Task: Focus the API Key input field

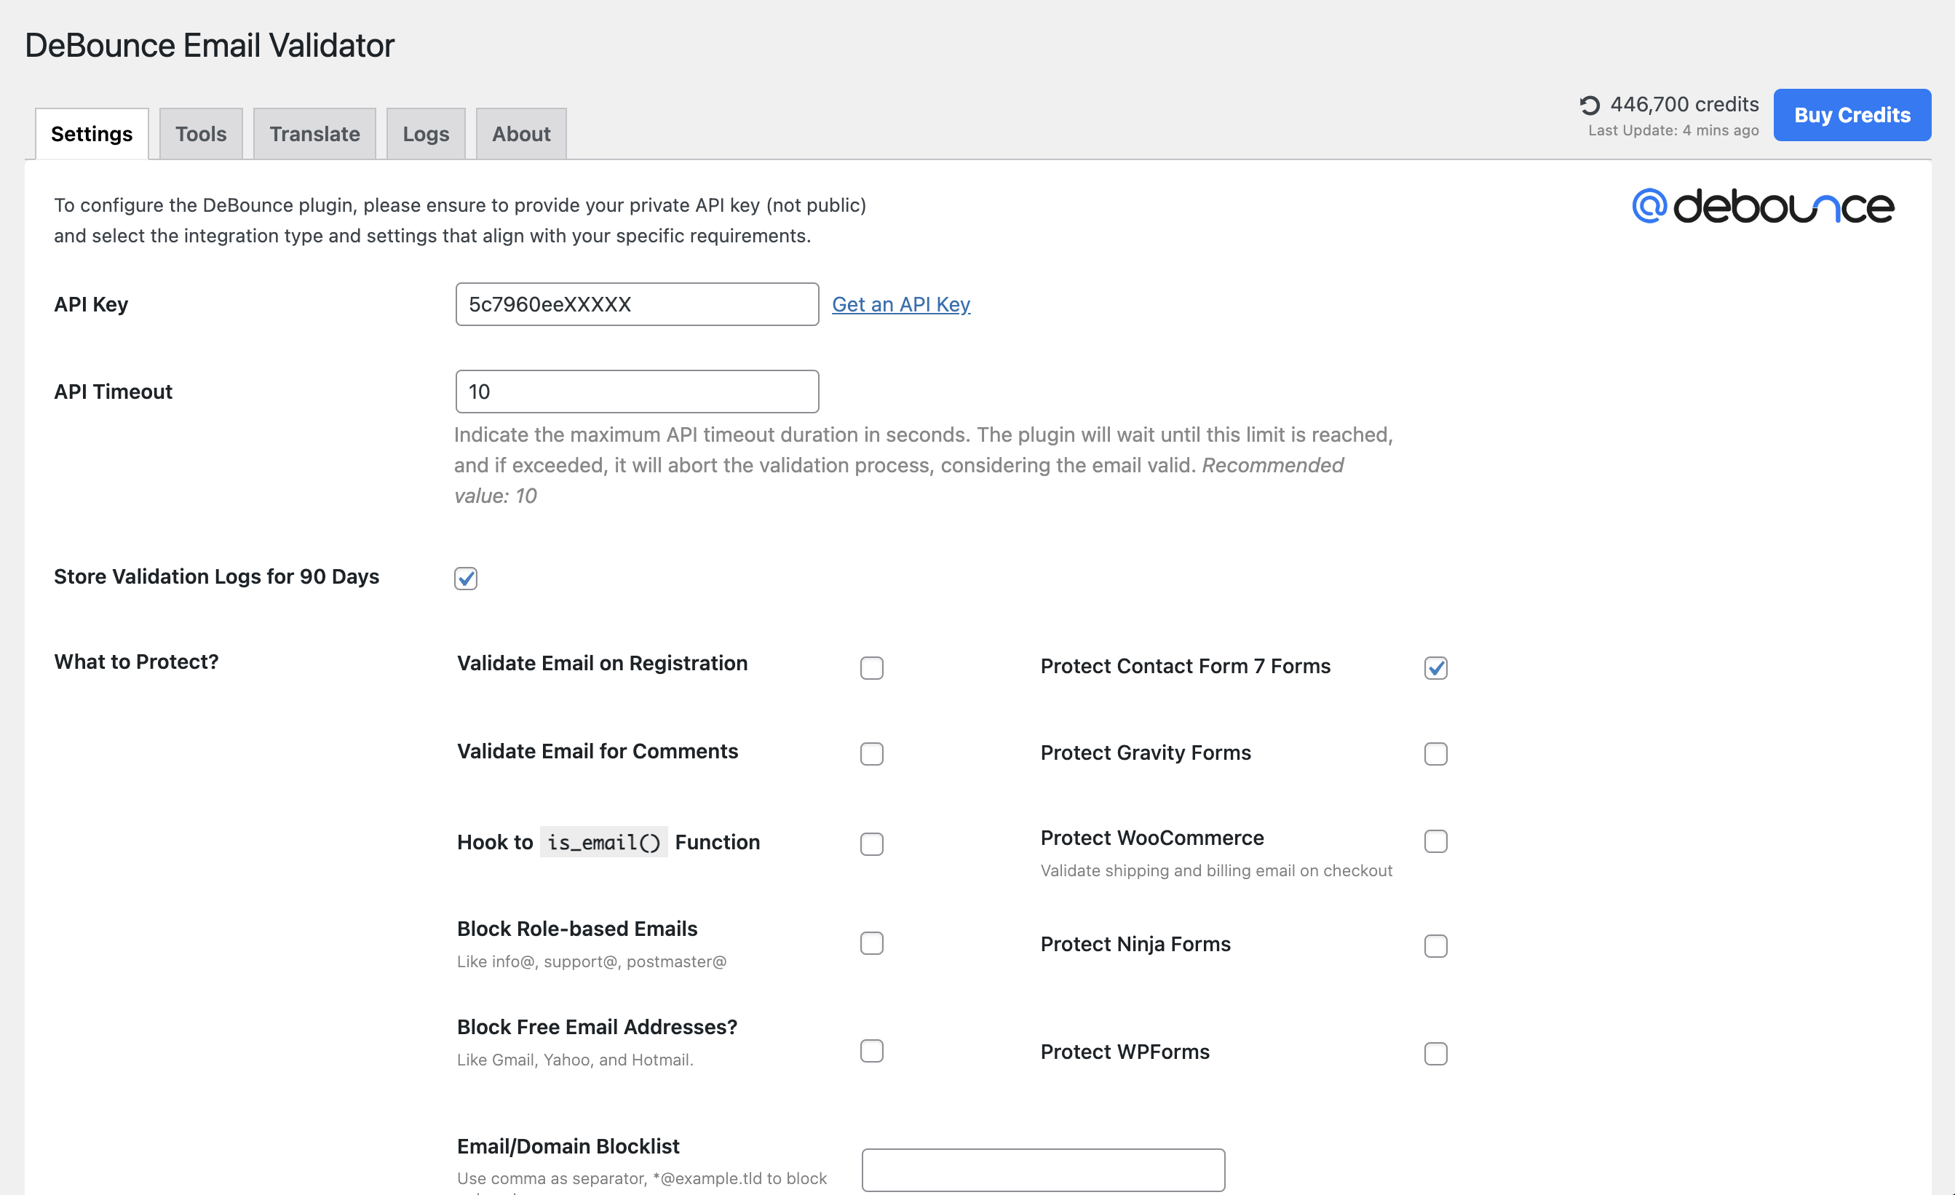Action: [637, 304]
